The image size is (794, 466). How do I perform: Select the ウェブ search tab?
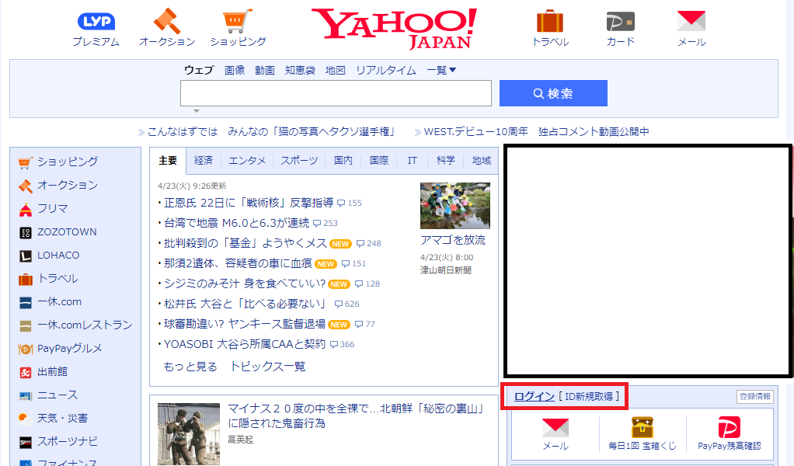click(199, 71)
